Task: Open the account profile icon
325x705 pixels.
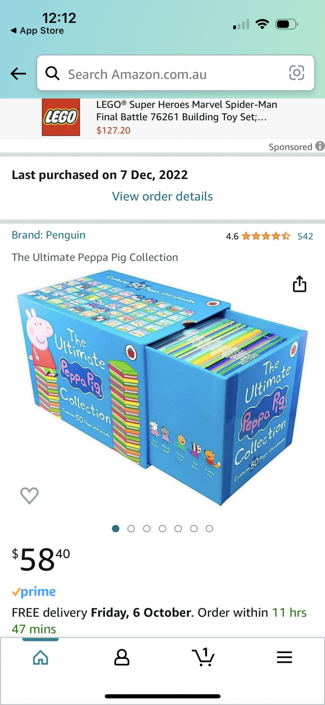Action: 122,658
